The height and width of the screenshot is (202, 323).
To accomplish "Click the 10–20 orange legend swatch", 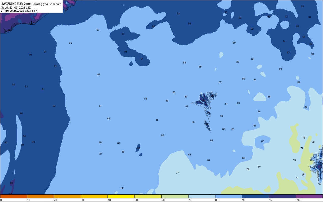I will (x=40, y=196).
